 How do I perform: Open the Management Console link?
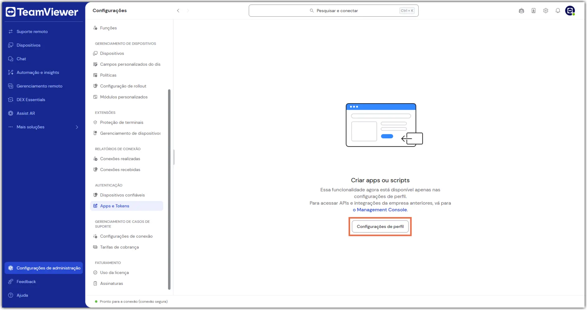380,210
